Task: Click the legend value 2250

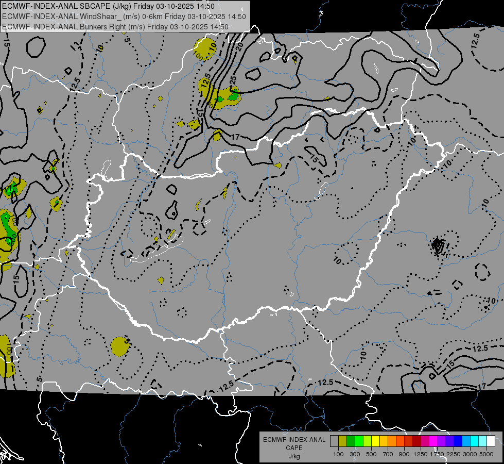Action: coord(454,454)
